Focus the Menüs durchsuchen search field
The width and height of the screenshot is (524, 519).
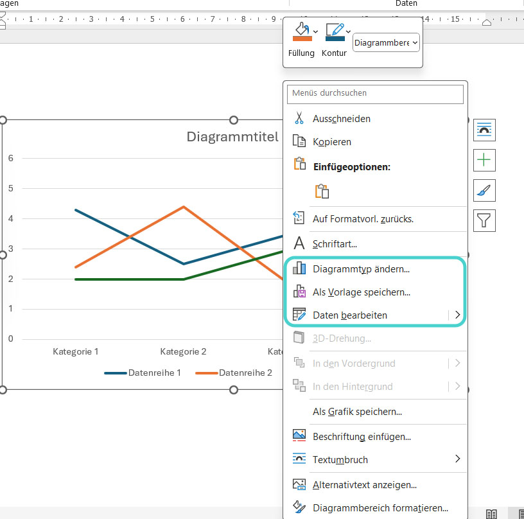[375, 94]
